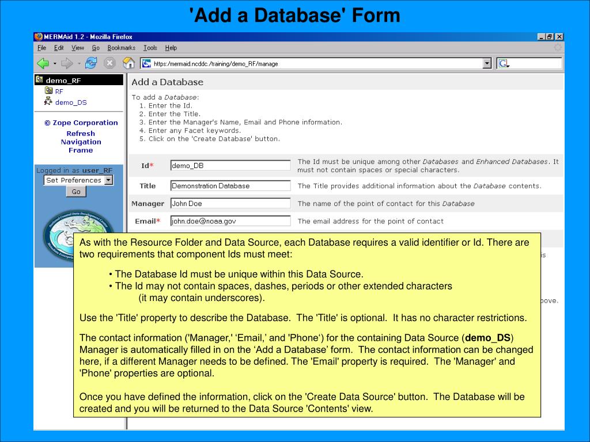Open the demo_DS tree link

point(71,102)
